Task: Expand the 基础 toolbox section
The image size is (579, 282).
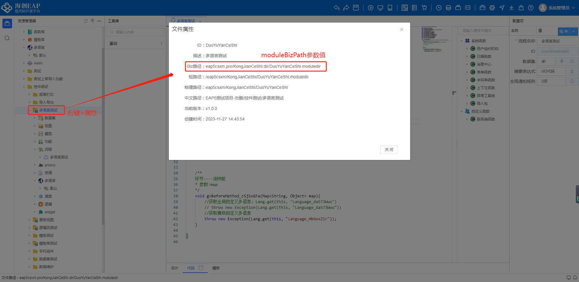Action: pyautogui.click(x=136, y=43)
